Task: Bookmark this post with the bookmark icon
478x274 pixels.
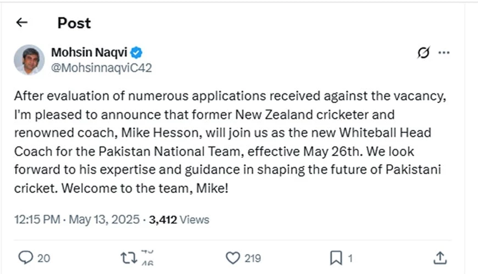Action: (336, 257)
